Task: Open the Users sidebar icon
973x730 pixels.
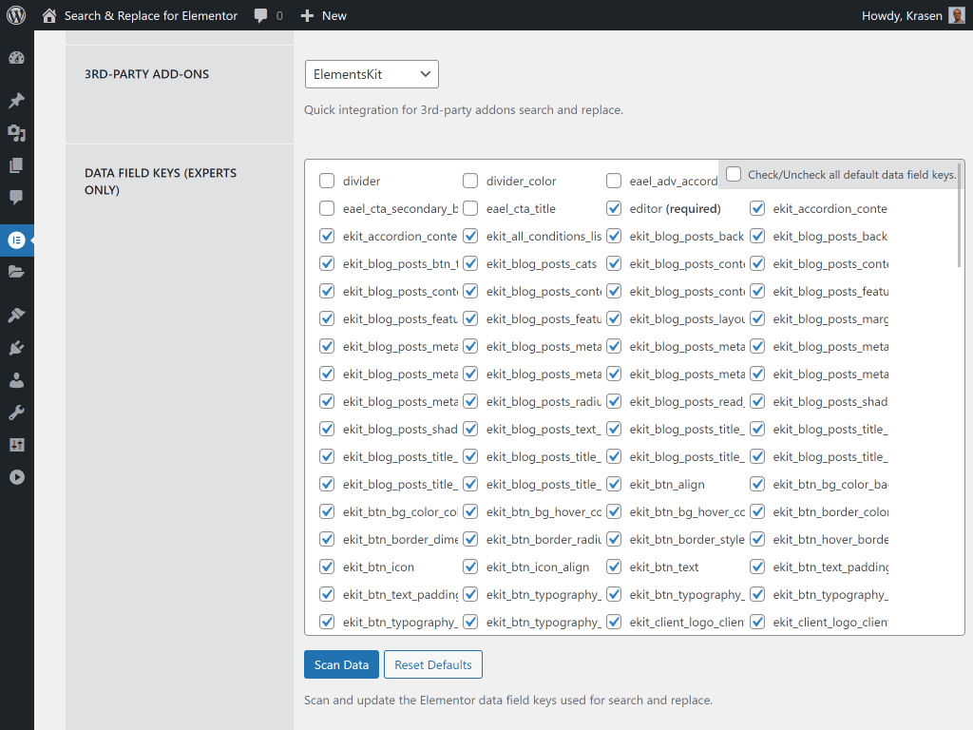Action: click(x=17, y=380)
